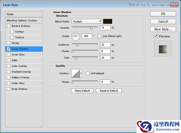Tick the Texture checkbox
Screen dimensions: 181x133
pyautogui.click(x=12, y=37)
